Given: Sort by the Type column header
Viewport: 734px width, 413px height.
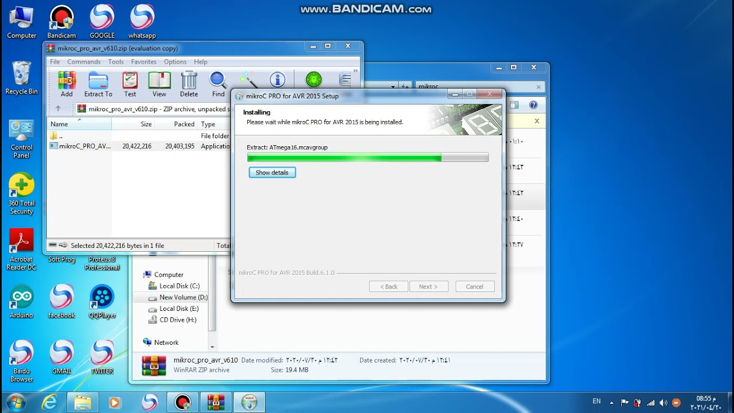Looking at the screenshot, I should (x=214, y=124).
